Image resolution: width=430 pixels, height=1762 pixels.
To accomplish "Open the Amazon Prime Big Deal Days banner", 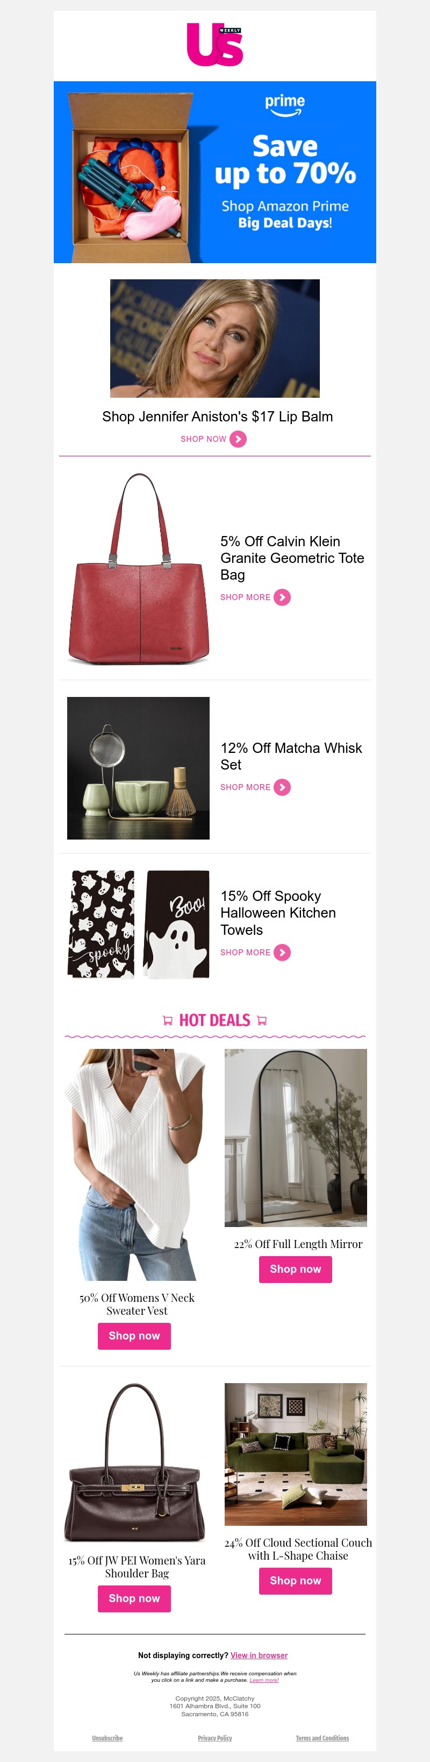I will [x=214, y=172].
